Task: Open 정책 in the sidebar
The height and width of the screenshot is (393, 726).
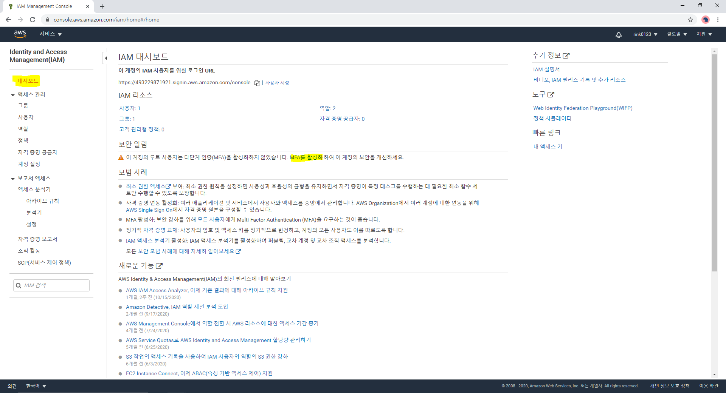Action: click(23, 141)
